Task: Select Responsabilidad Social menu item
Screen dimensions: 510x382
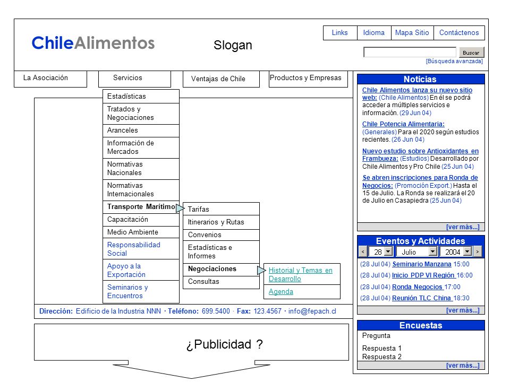Action: (141, 249)
